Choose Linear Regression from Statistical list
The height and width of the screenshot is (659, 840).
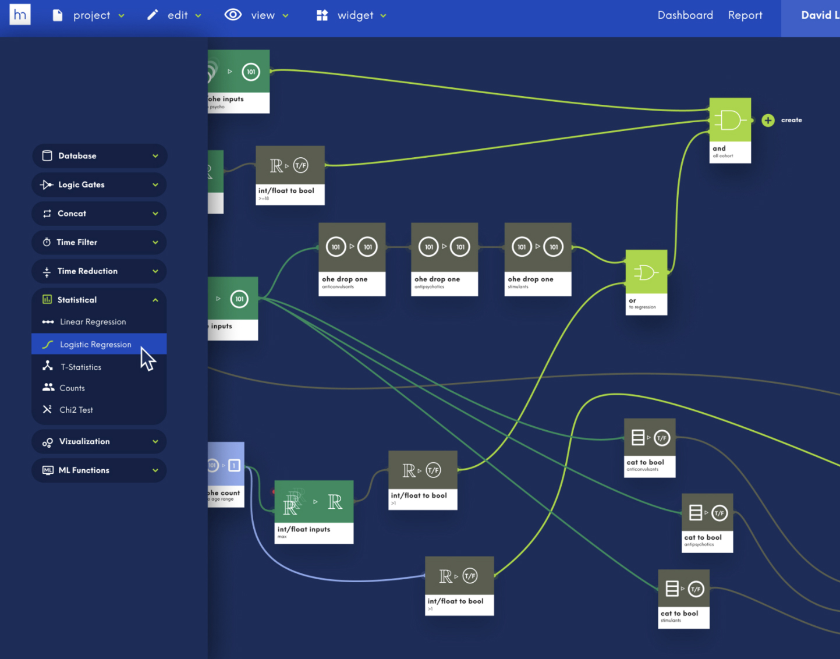(99, 322)
